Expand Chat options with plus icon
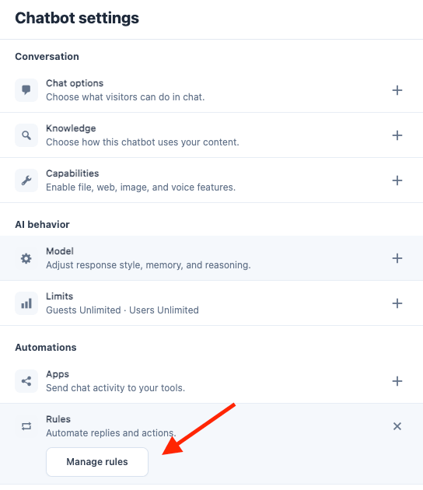 coord(397,90)
